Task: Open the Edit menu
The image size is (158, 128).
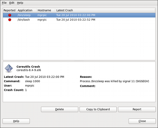Action: click(x=12, y=3)
